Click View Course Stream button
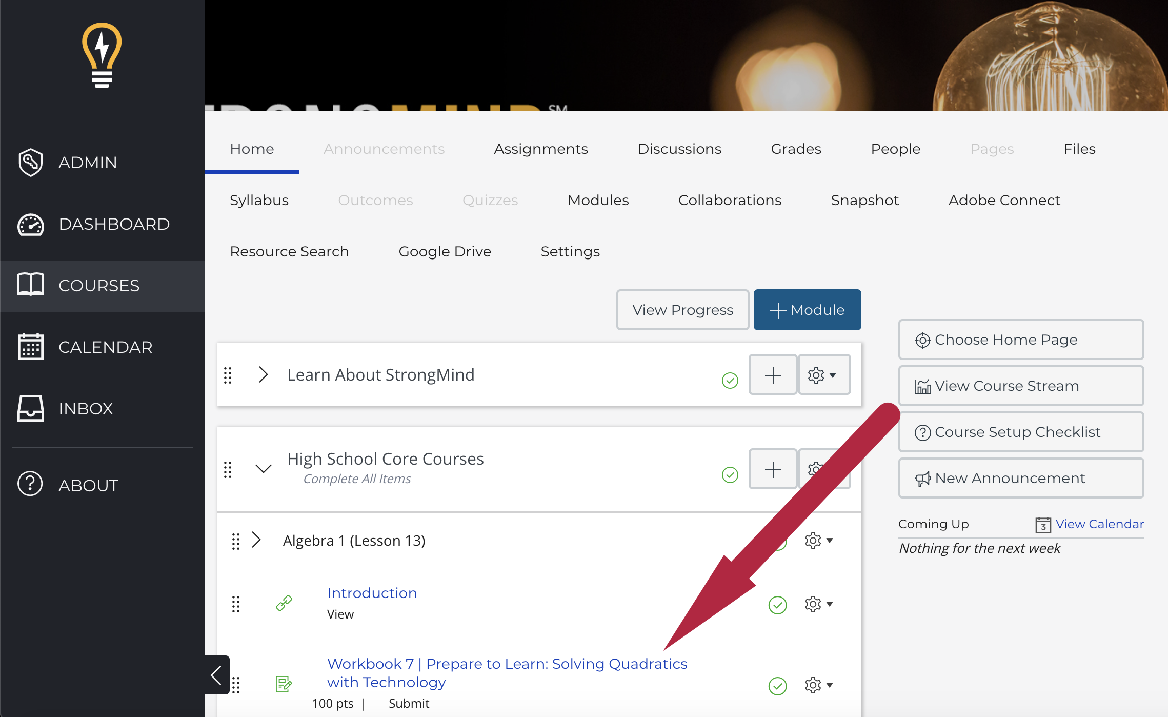The width and height of the screenshot is (1168, 717). (1021, 386)
